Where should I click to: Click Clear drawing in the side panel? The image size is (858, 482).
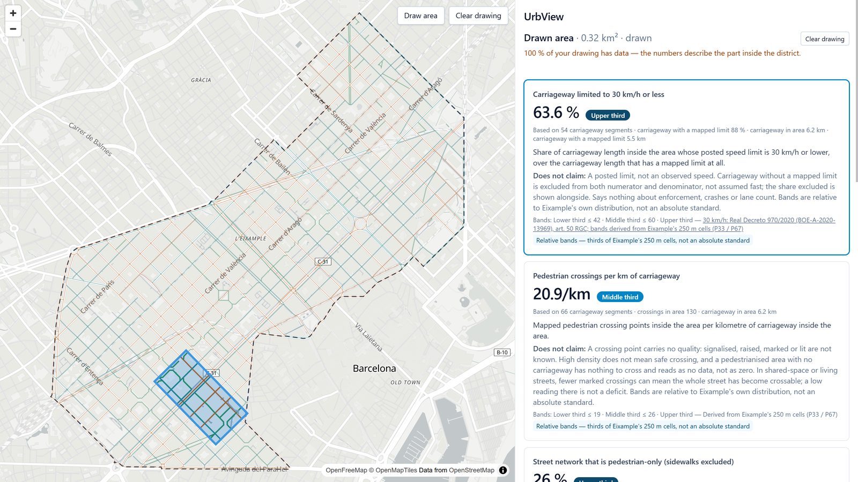coord(825,39)
